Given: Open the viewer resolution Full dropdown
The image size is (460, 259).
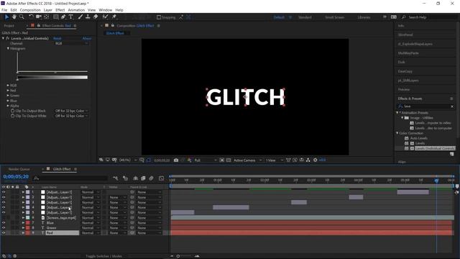Looking at the screenshot, I should point(205,160).
